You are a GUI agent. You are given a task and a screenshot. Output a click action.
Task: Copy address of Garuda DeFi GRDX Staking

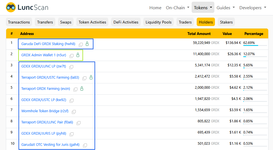click(81, 44)
